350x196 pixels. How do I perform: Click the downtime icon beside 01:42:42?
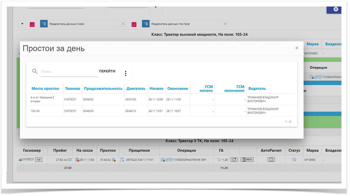pyautogui.click(x=114, y=160)
